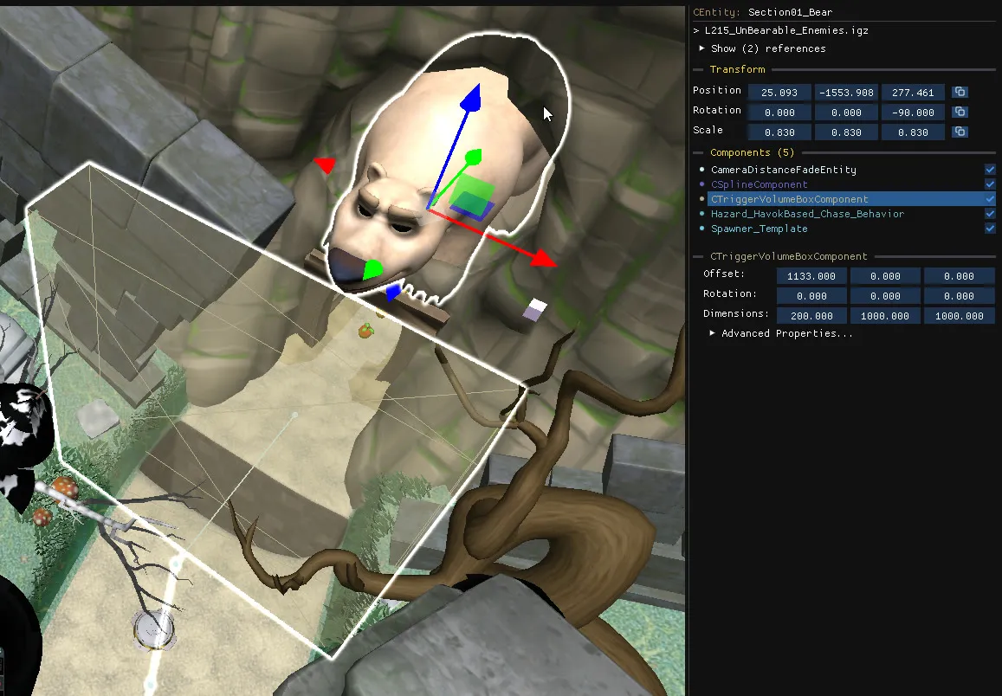The height and width of the screenshot is (696, 1002).
Task: Select the apple fruit pickup on the path
Action: coord(365,330)
